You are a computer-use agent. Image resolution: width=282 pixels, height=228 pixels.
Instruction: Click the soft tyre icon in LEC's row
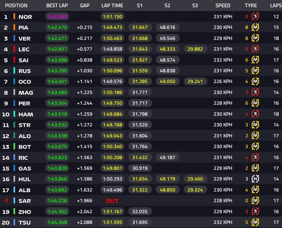[x=255, y=49]
